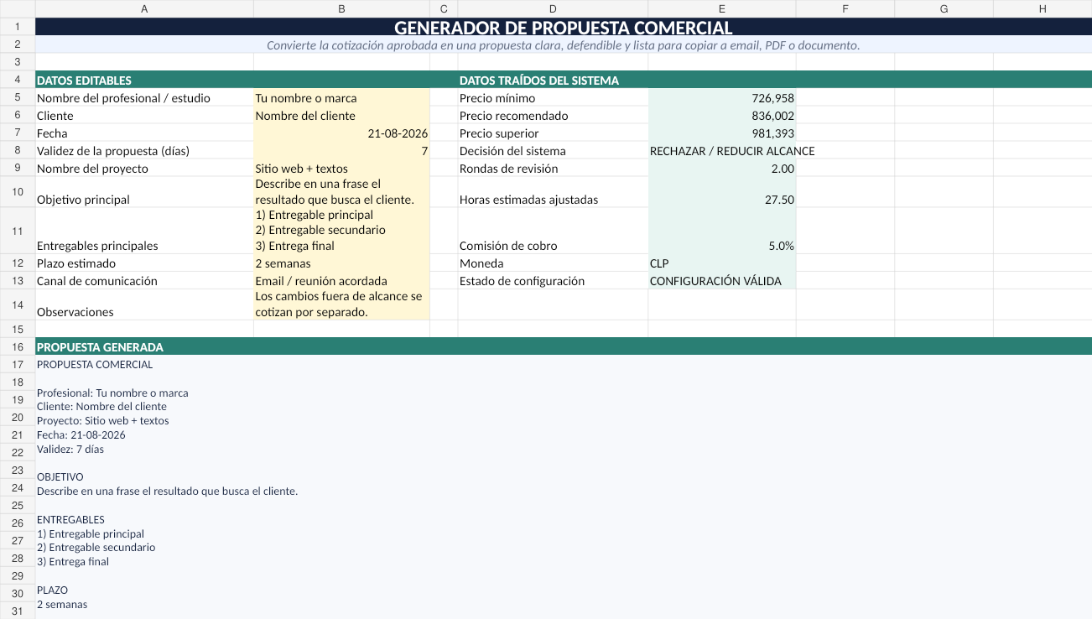This screenshot has height=619, width=1092.
Task: Select row 10 header
Action: [x=18, y=192]
